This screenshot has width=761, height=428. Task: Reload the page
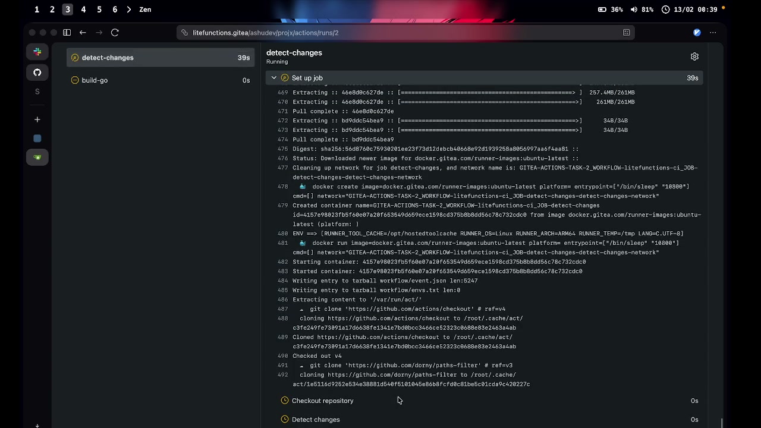(x=115, y=33)
